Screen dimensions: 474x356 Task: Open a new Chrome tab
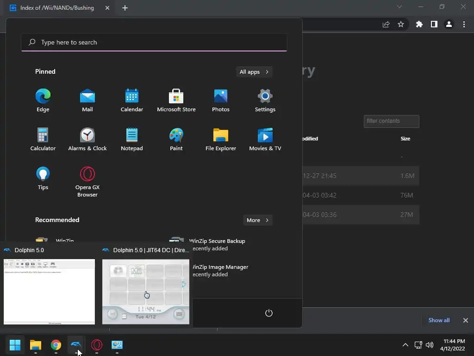(x=125, y=8)
